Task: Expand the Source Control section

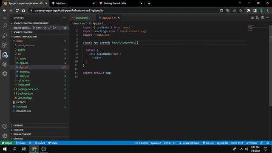Action: (x=23, y=32)
